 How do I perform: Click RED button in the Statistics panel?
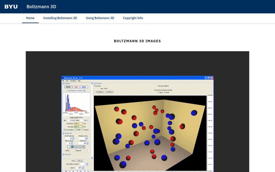click(x=76, y=87)
